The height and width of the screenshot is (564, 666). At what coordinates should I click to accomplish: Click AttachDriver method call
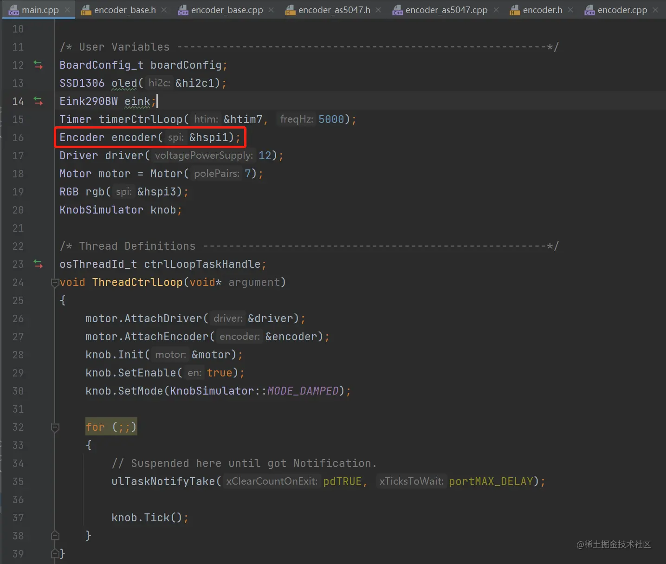[x=163, y=318]
